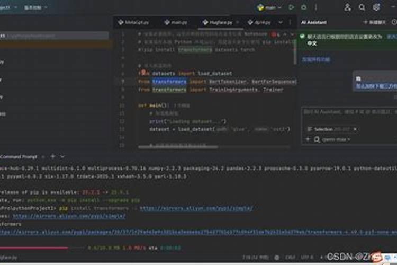
Task: Click the pip download progress bar
Action: click(x=42, y=248)
